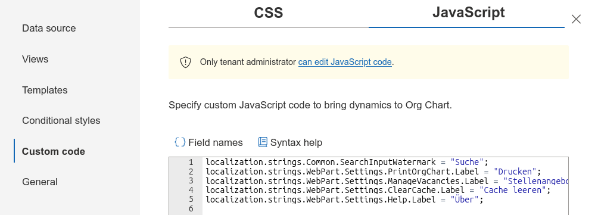This screenshot has height=215, width=595.
Task: Click the shield warning icon in notice
Action: point(185,62)
